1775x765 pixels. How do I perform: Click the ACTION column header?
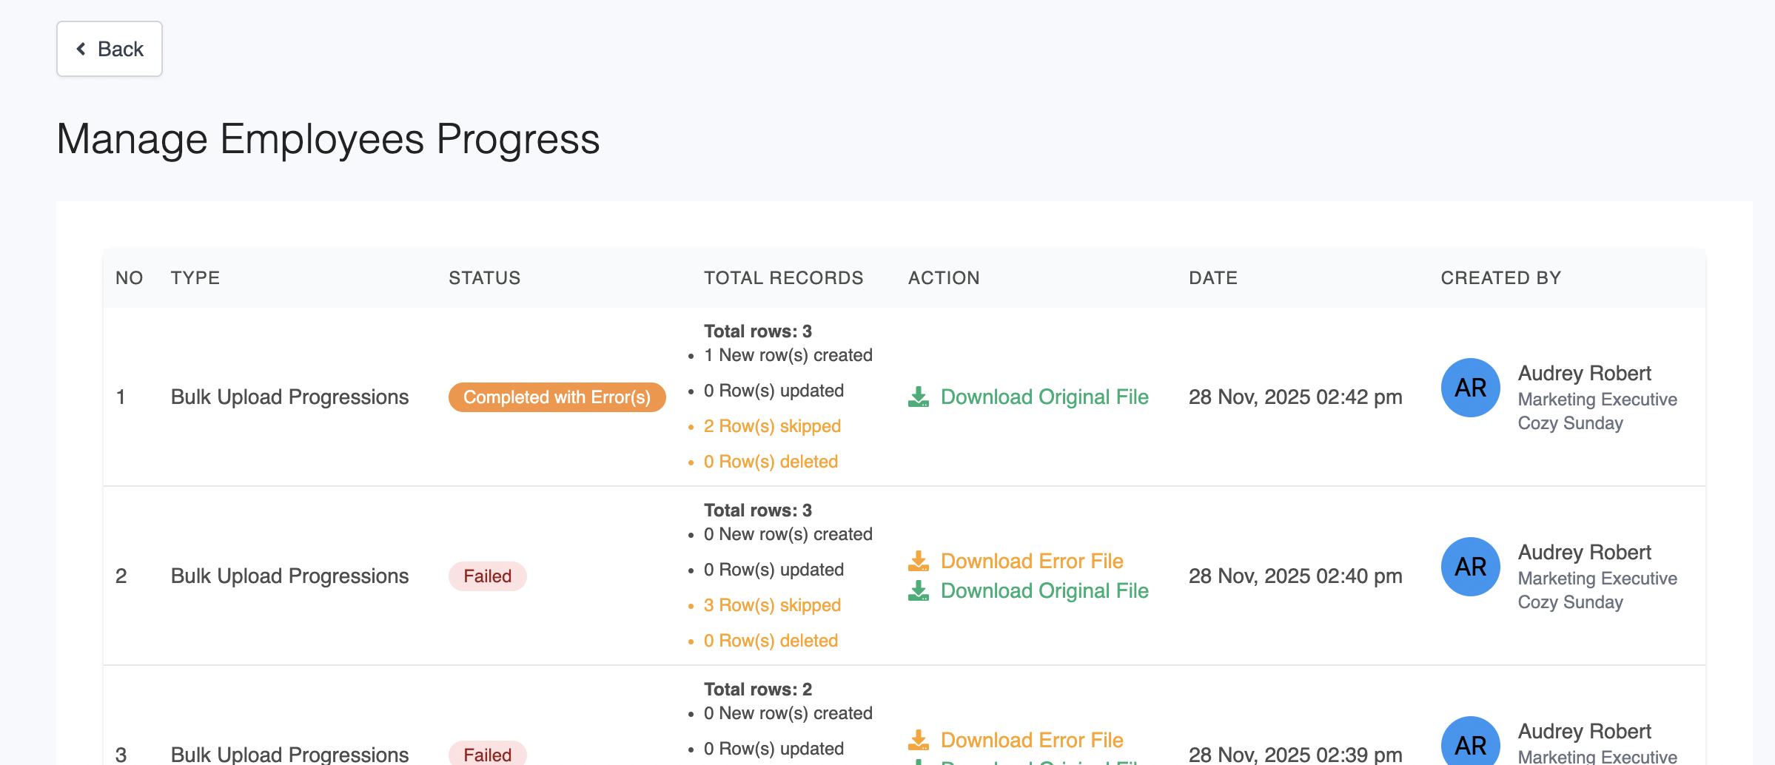pyautogui.click(x=944, y=278)
